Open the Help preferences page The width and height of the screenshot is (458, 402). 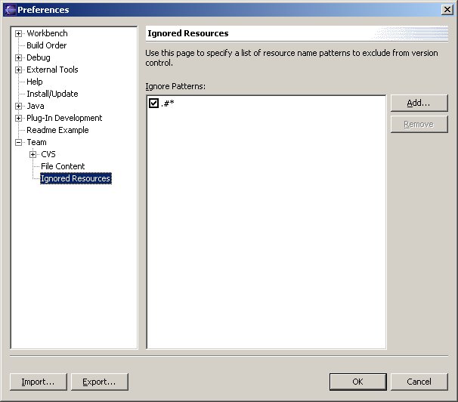click(x=35, y=82)
